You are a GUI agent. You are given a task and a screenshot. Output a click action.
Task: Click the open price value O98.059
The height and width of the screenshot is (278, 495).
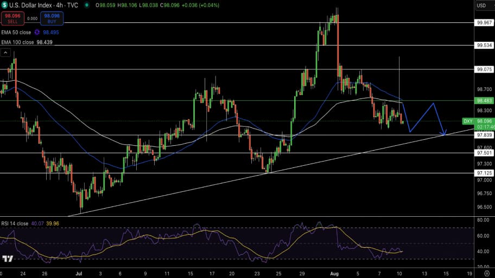pyautogui.click(x=106, y=5)
